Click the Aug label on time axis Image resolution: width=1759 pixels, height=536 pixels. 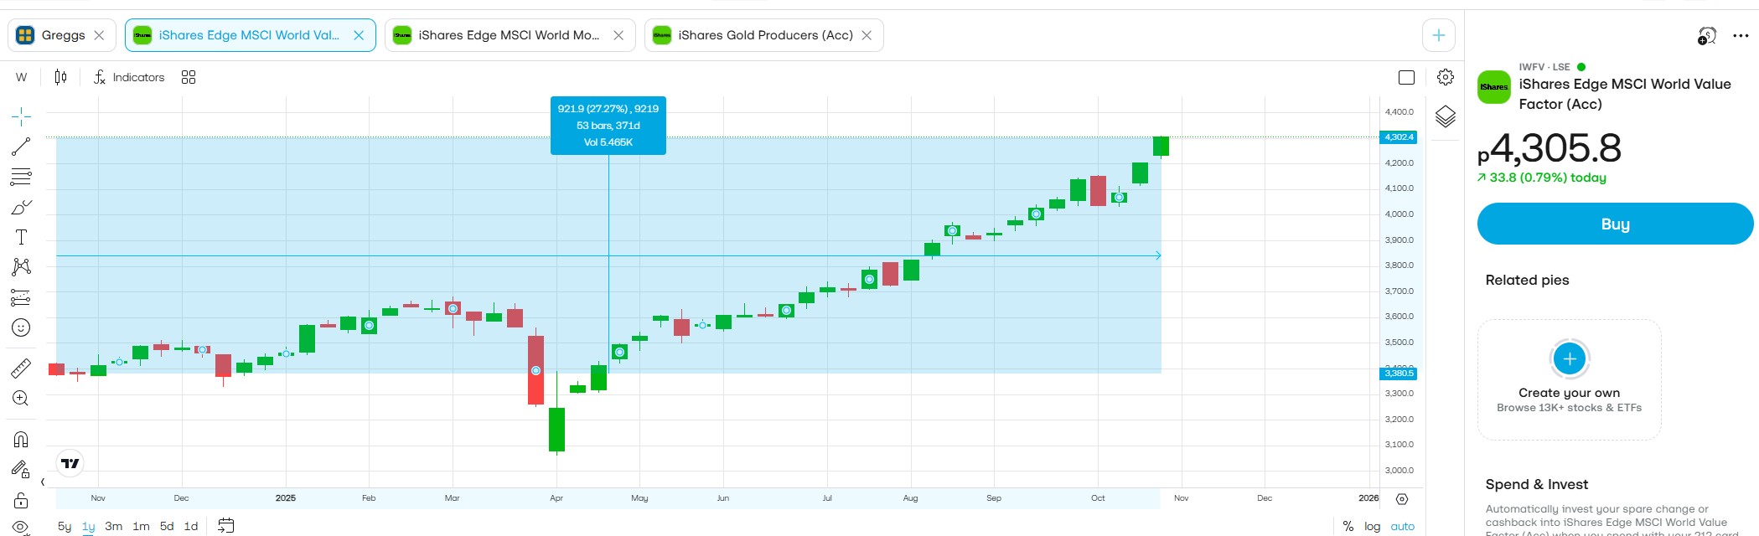click(x=910, y=497)
